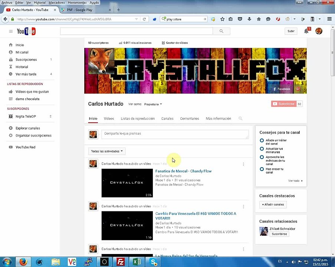
Task: Open the Facebook link on the banner
Action: [x=282, y=89]
